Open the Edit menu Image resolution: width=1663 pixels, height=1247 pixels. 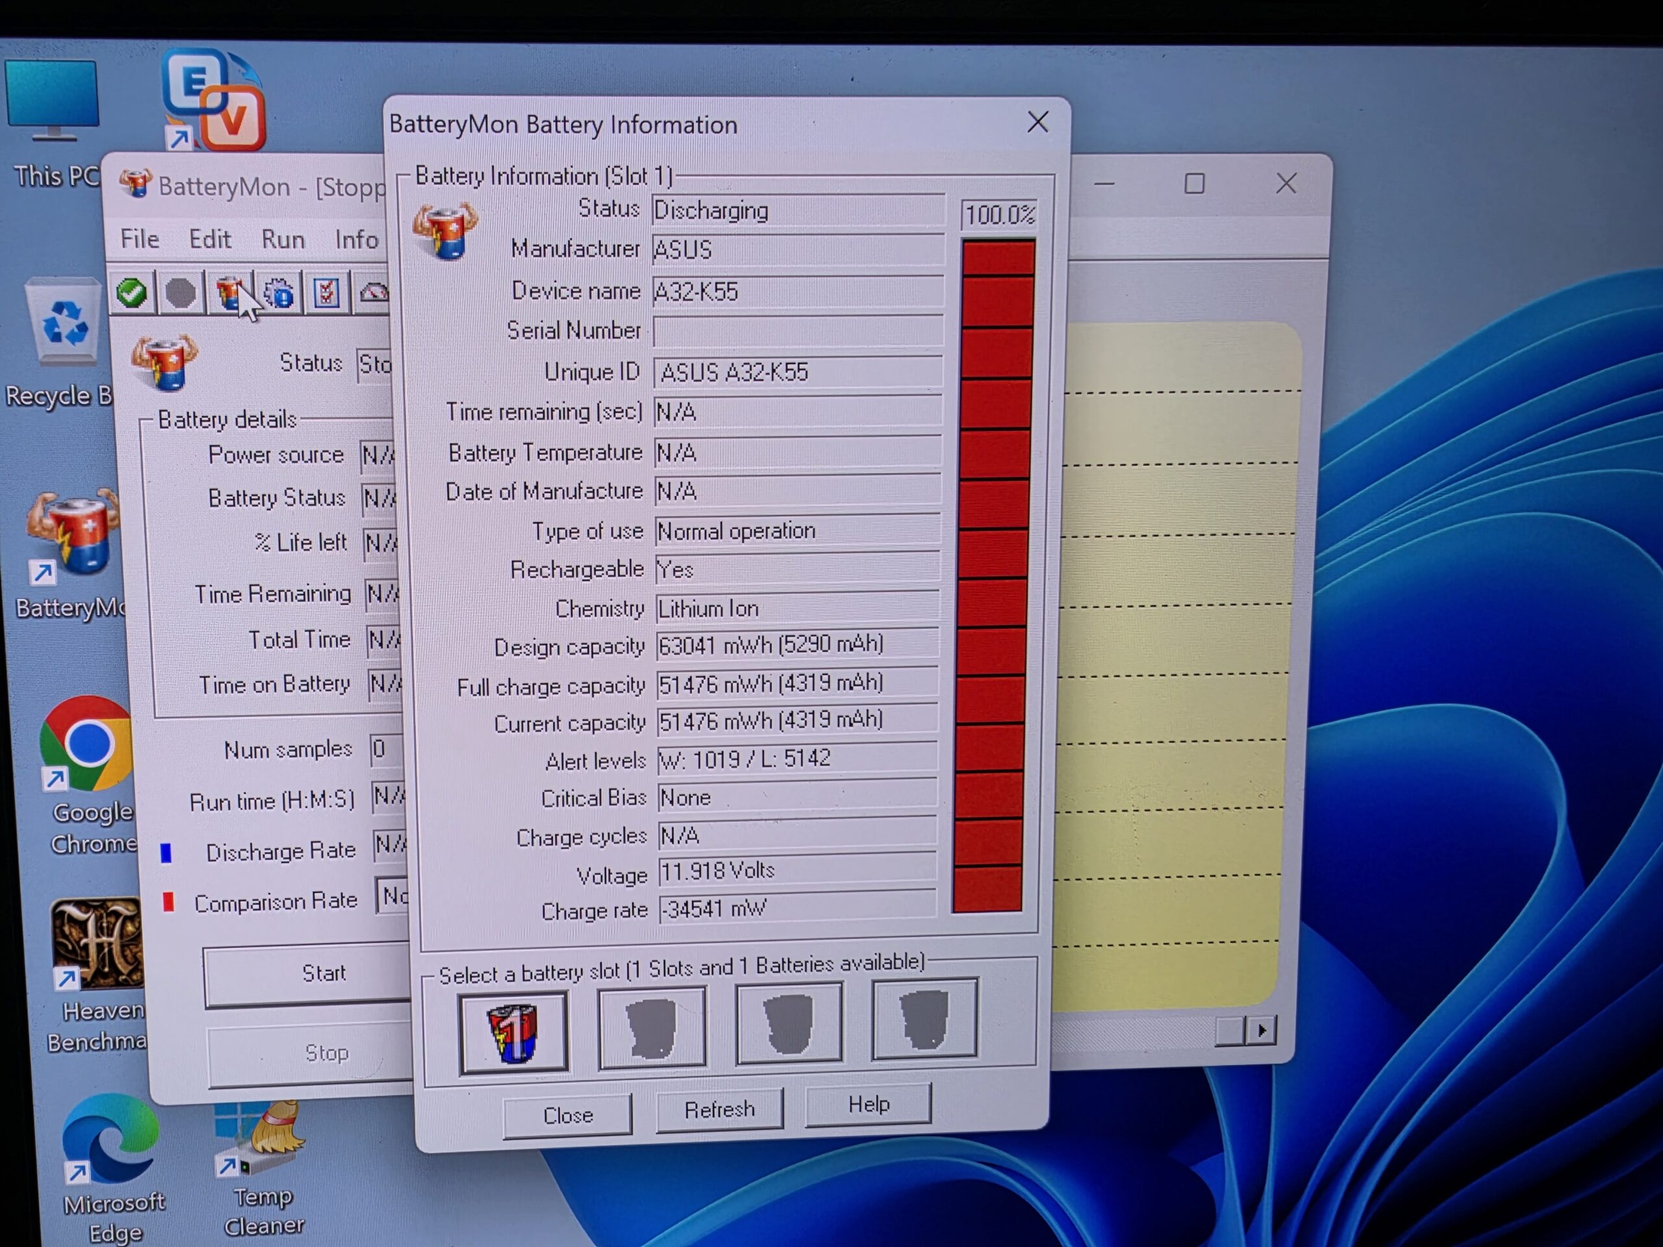210,239
